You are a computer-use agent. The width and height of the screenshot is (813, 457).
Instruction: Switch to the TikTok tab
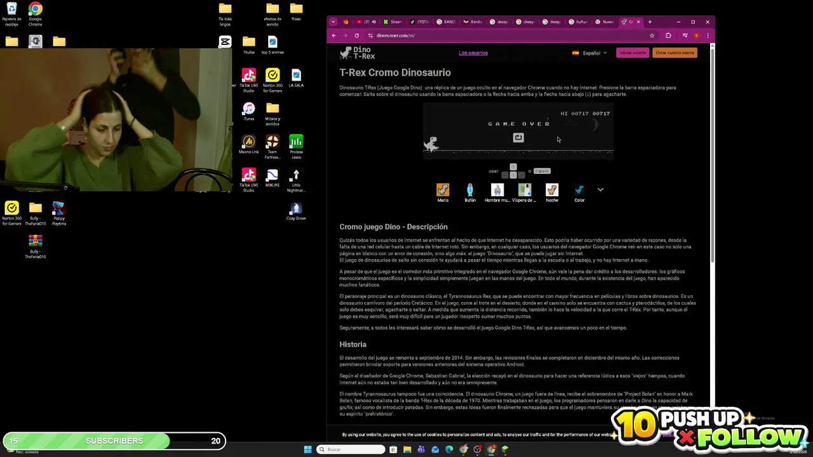(419, 22)
